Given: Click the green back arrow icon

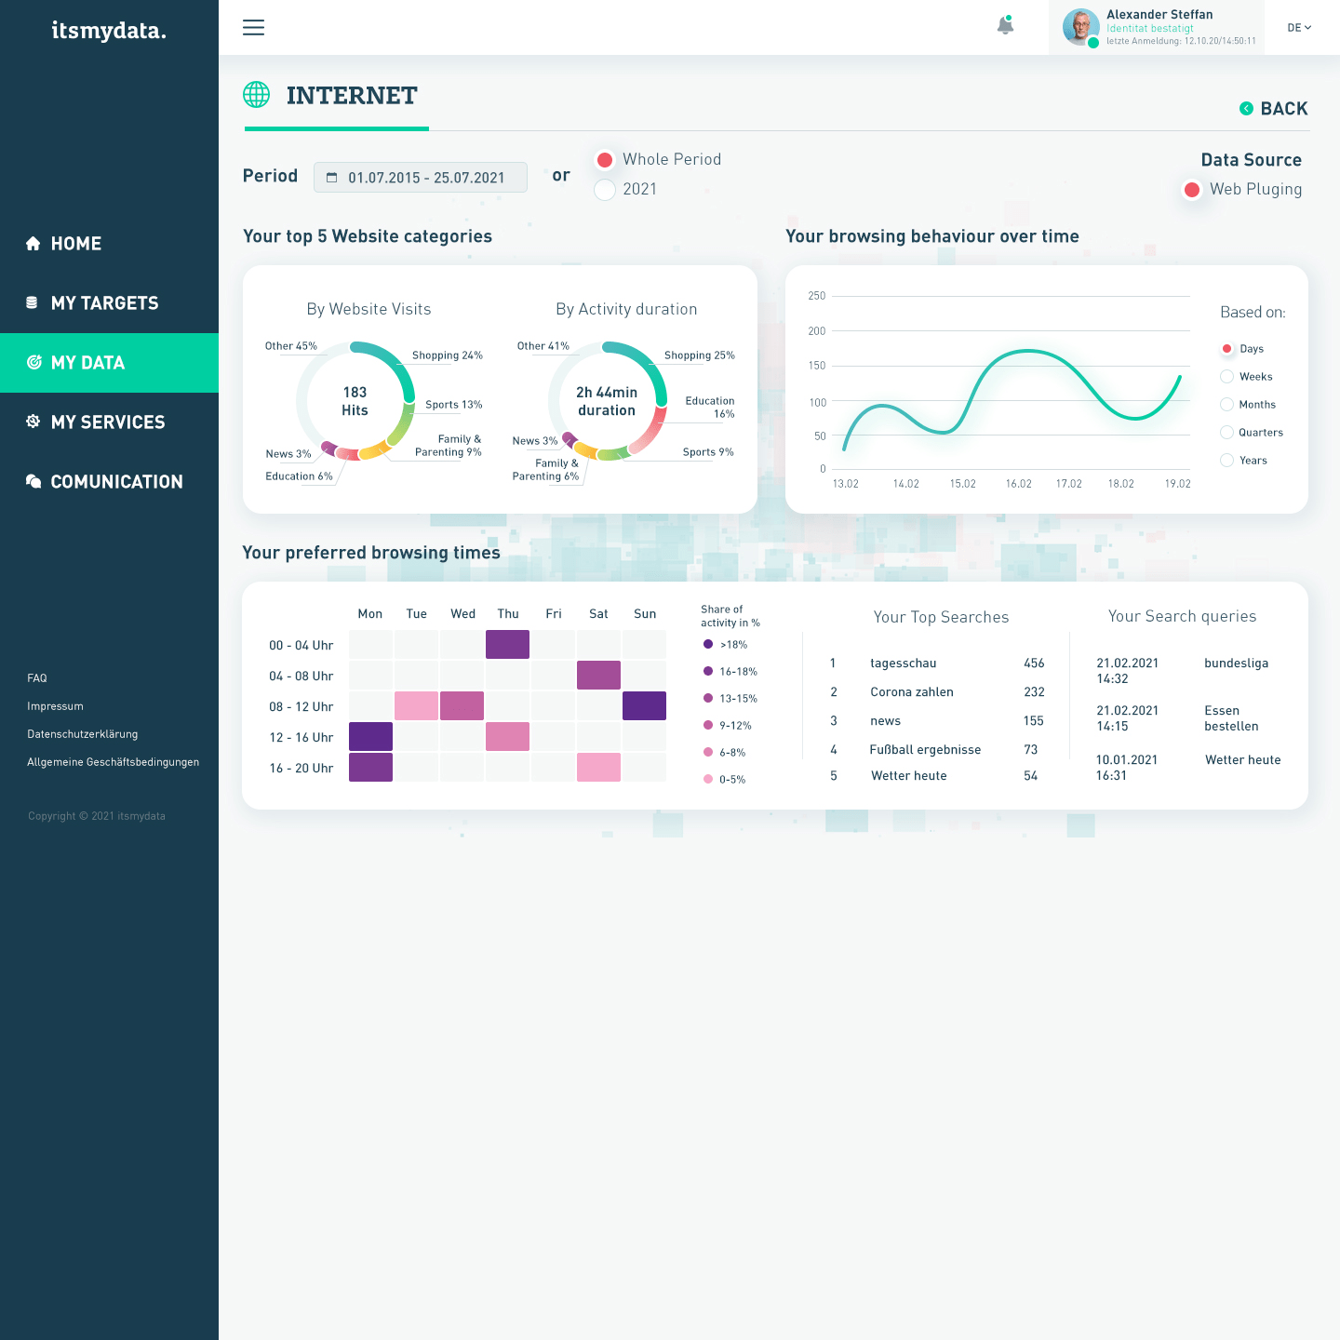Looking at the screenshot, I should click(x=1246, y=109).
